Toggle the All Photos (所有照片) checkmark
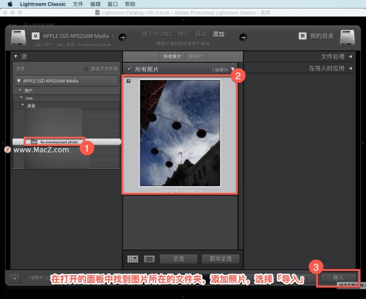Screen dimensions: 366x299 tap(129, 69)
